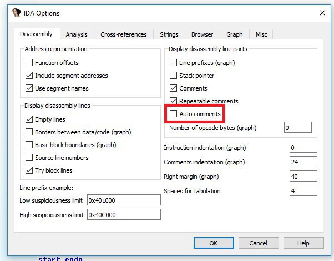Open the Cross-references tab

[x=123, y=34]
